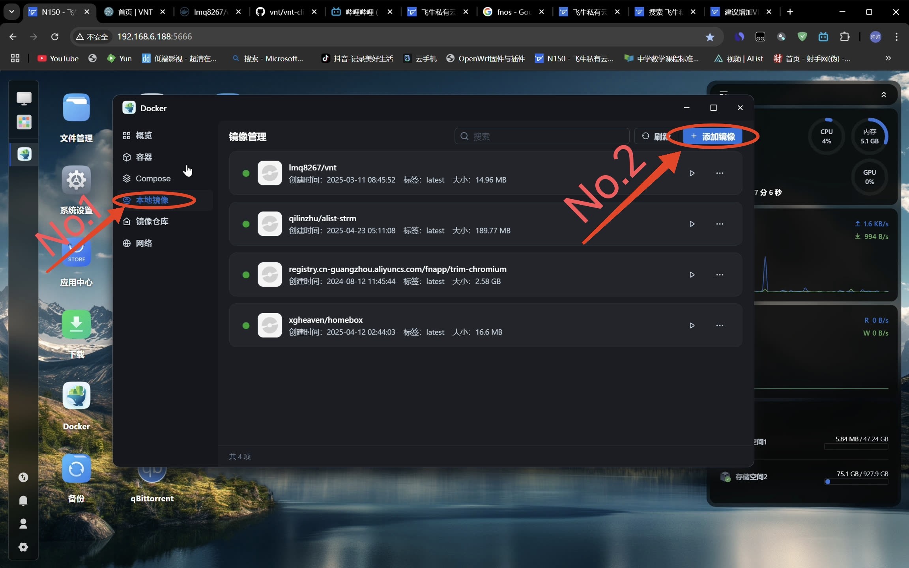Open user account icon in left dock
The width and height of the screenshot is (909, 568).
23,524
